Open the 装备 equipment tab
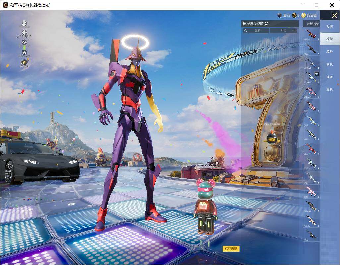This screenshot has height=265, width=340. [330, 52]
